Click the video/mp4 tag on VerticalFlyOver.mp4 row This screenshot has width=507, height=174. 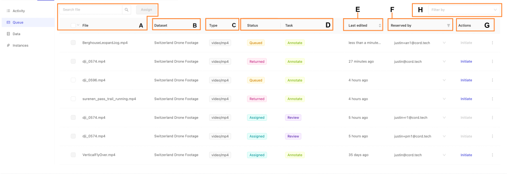coord(220,155)
